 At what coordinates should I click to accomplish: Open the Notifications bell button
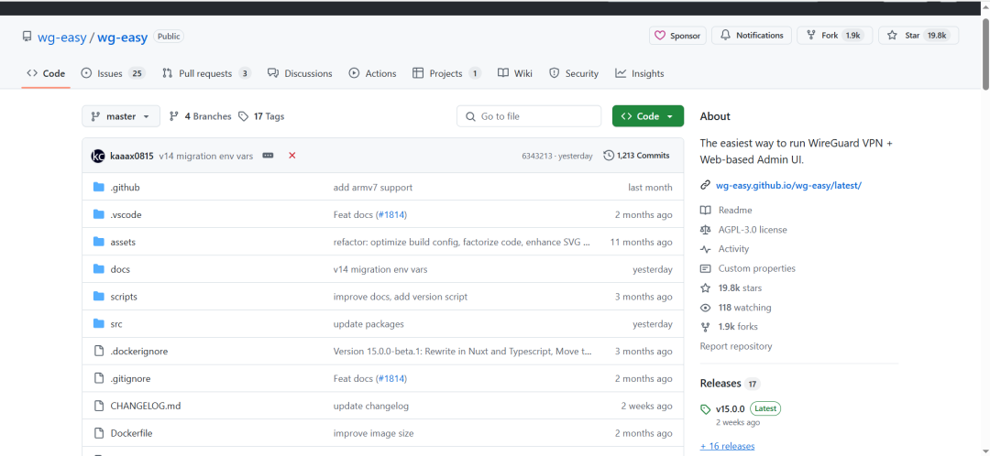(752, 36)
